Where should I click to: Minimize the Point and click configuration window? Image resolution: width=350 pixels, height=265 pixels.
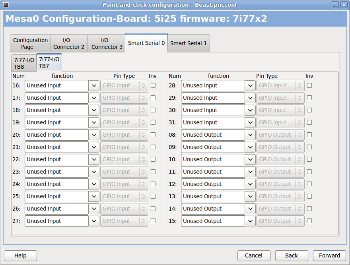[x=335, y=5]
